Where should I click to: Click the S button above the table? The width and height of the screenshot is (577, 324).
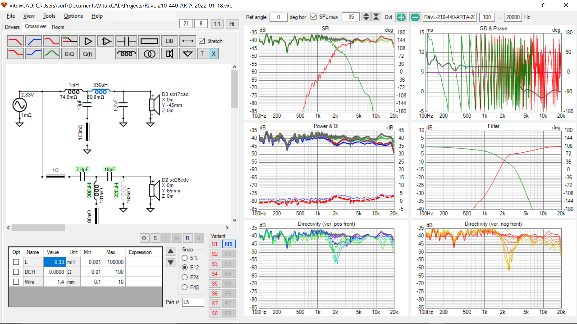[155, 238]
